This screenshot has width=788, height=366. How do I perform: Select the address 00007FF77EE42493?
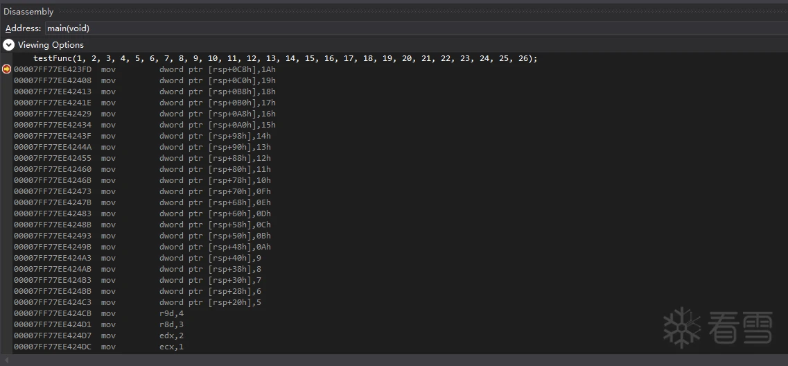[53, 235]
